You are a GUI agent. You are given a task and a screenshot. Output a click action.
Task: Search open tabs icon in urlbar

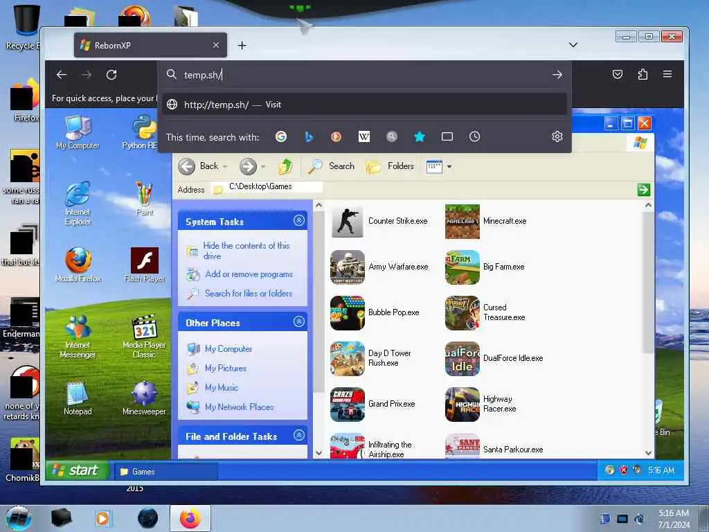(447, 136)
